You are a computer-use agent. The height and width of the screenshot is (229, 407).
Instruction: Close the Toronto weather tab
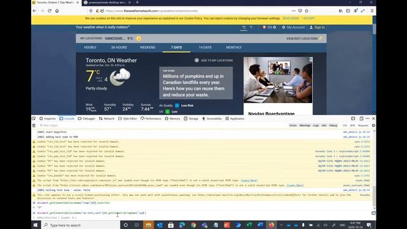[x=78, y=3]
